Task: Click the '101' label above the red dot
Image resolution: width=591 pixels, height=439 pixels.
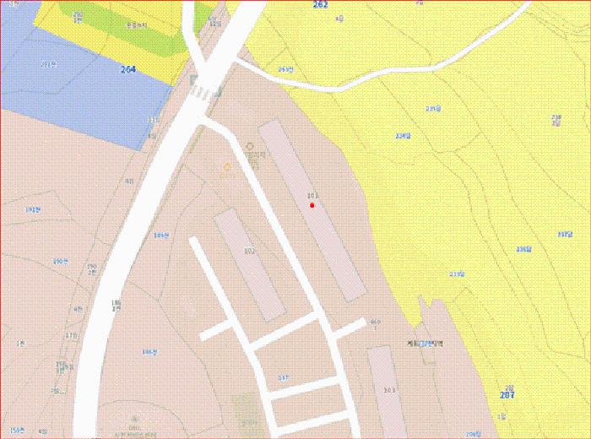Action: click(x=313, y=196)
